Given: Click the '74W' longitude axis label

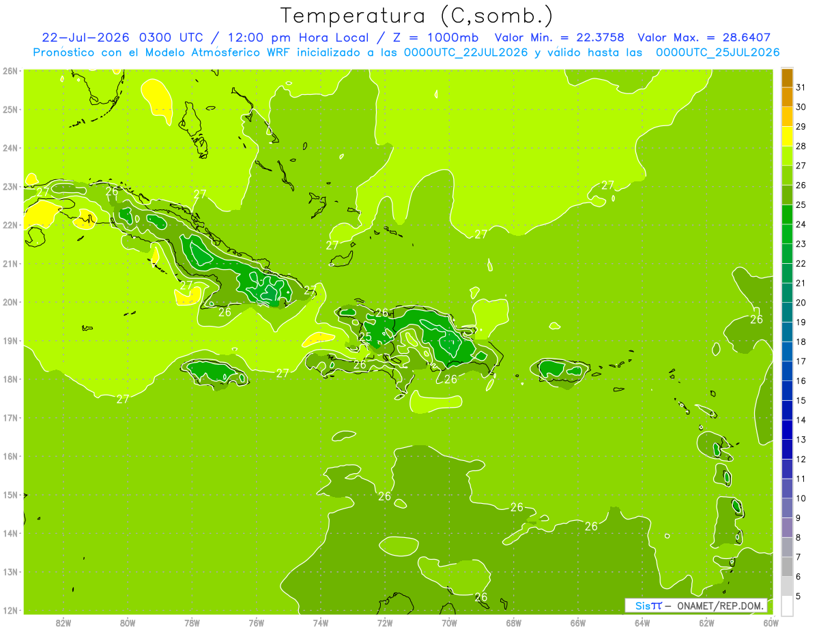Looking at the screenshot, I should (x=321, y=622).
